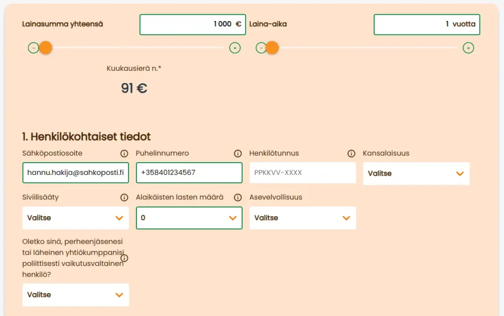Viewport: 504px width, 316px height.
Task: Open the Alaikäisten lasten määrä dropdown
Action: (x=189, y=218)
